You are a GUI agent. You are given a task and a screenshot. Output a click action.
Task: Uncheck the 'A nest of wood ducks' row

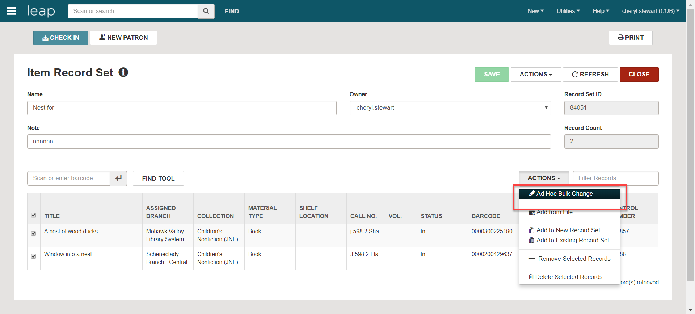(34, 233)
